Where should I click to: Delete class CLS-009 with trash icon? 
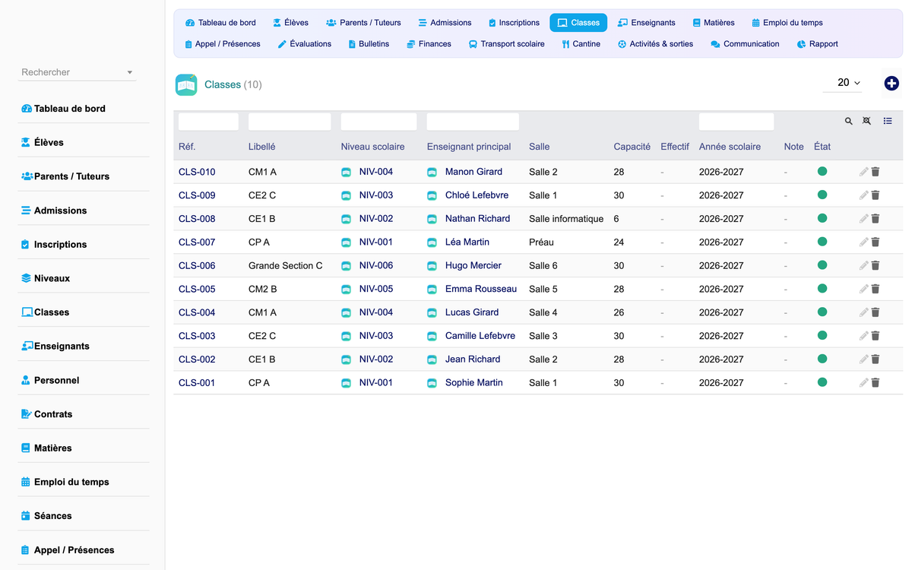[x=876, y=195]
